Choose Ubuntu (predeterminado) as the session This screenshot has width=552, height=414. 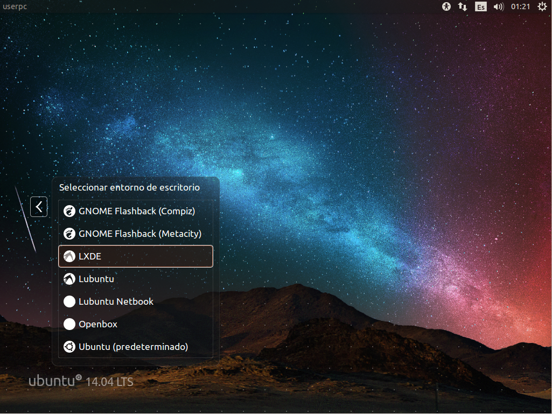(x=133, y=347)
